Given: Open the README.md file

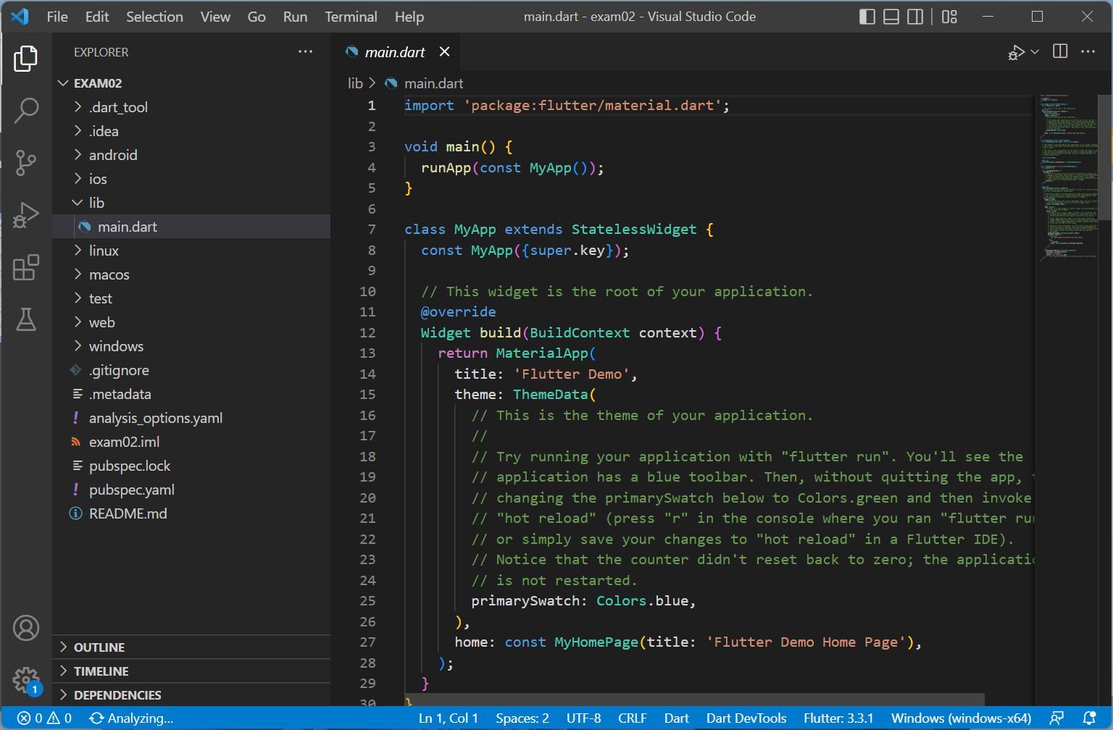Looking at the screenshot, I should click(x=191, y=513).
